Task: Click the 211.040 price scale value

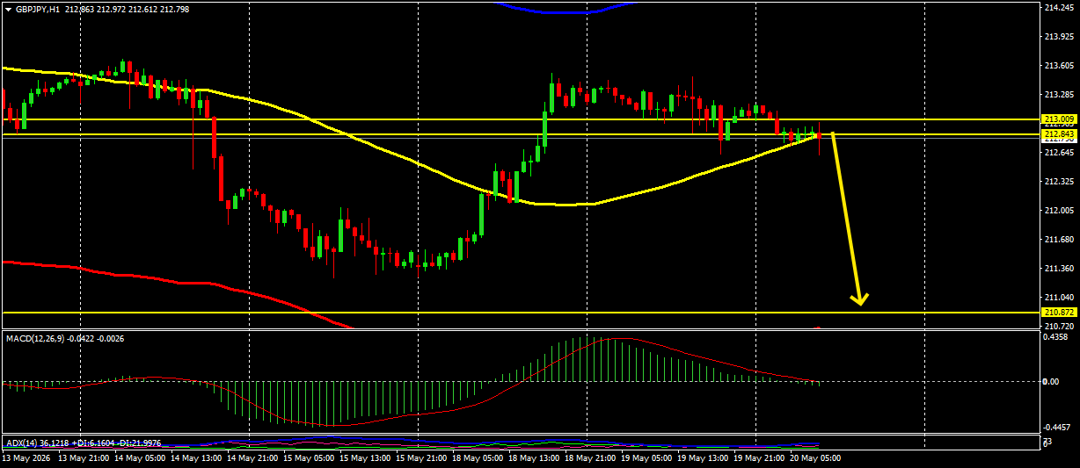Action: click(1058, 299)
